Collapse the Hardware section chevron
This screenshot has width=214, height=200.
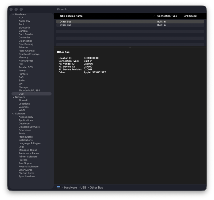click(x=13, y=14)
